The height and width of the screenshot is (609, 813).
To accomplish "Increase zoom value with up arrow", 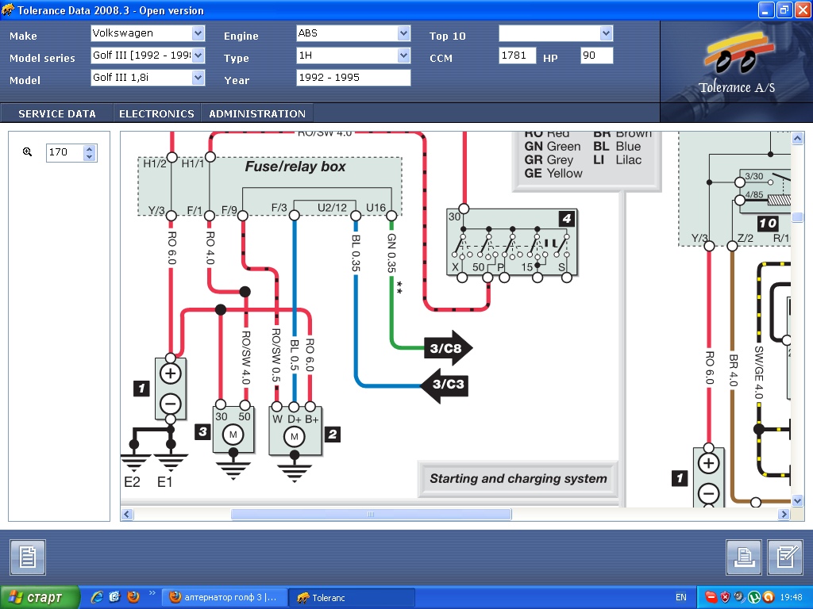I will coord(90,148).
